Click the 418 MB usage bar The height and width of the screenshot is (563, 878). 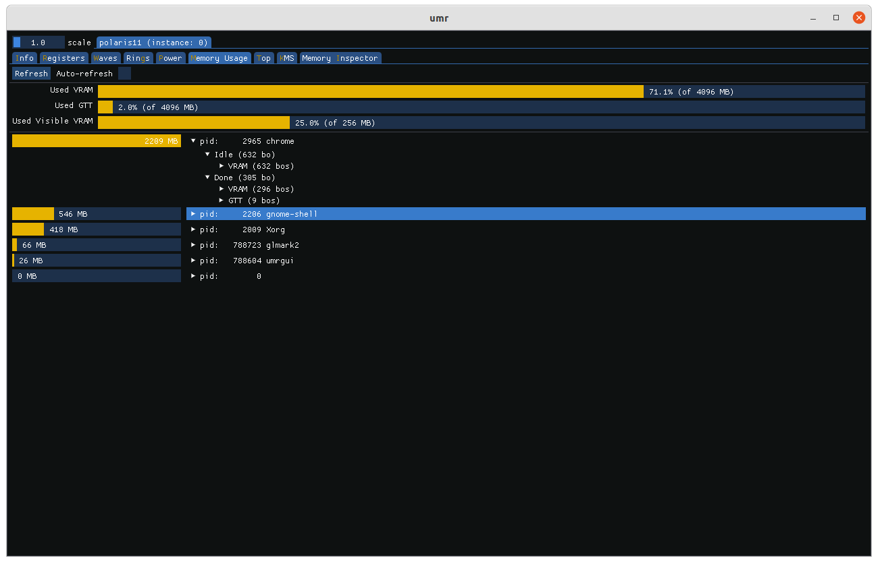tap(97, 230)
